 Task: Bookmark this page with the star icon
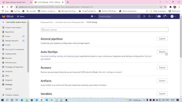[x=165, y=7]
